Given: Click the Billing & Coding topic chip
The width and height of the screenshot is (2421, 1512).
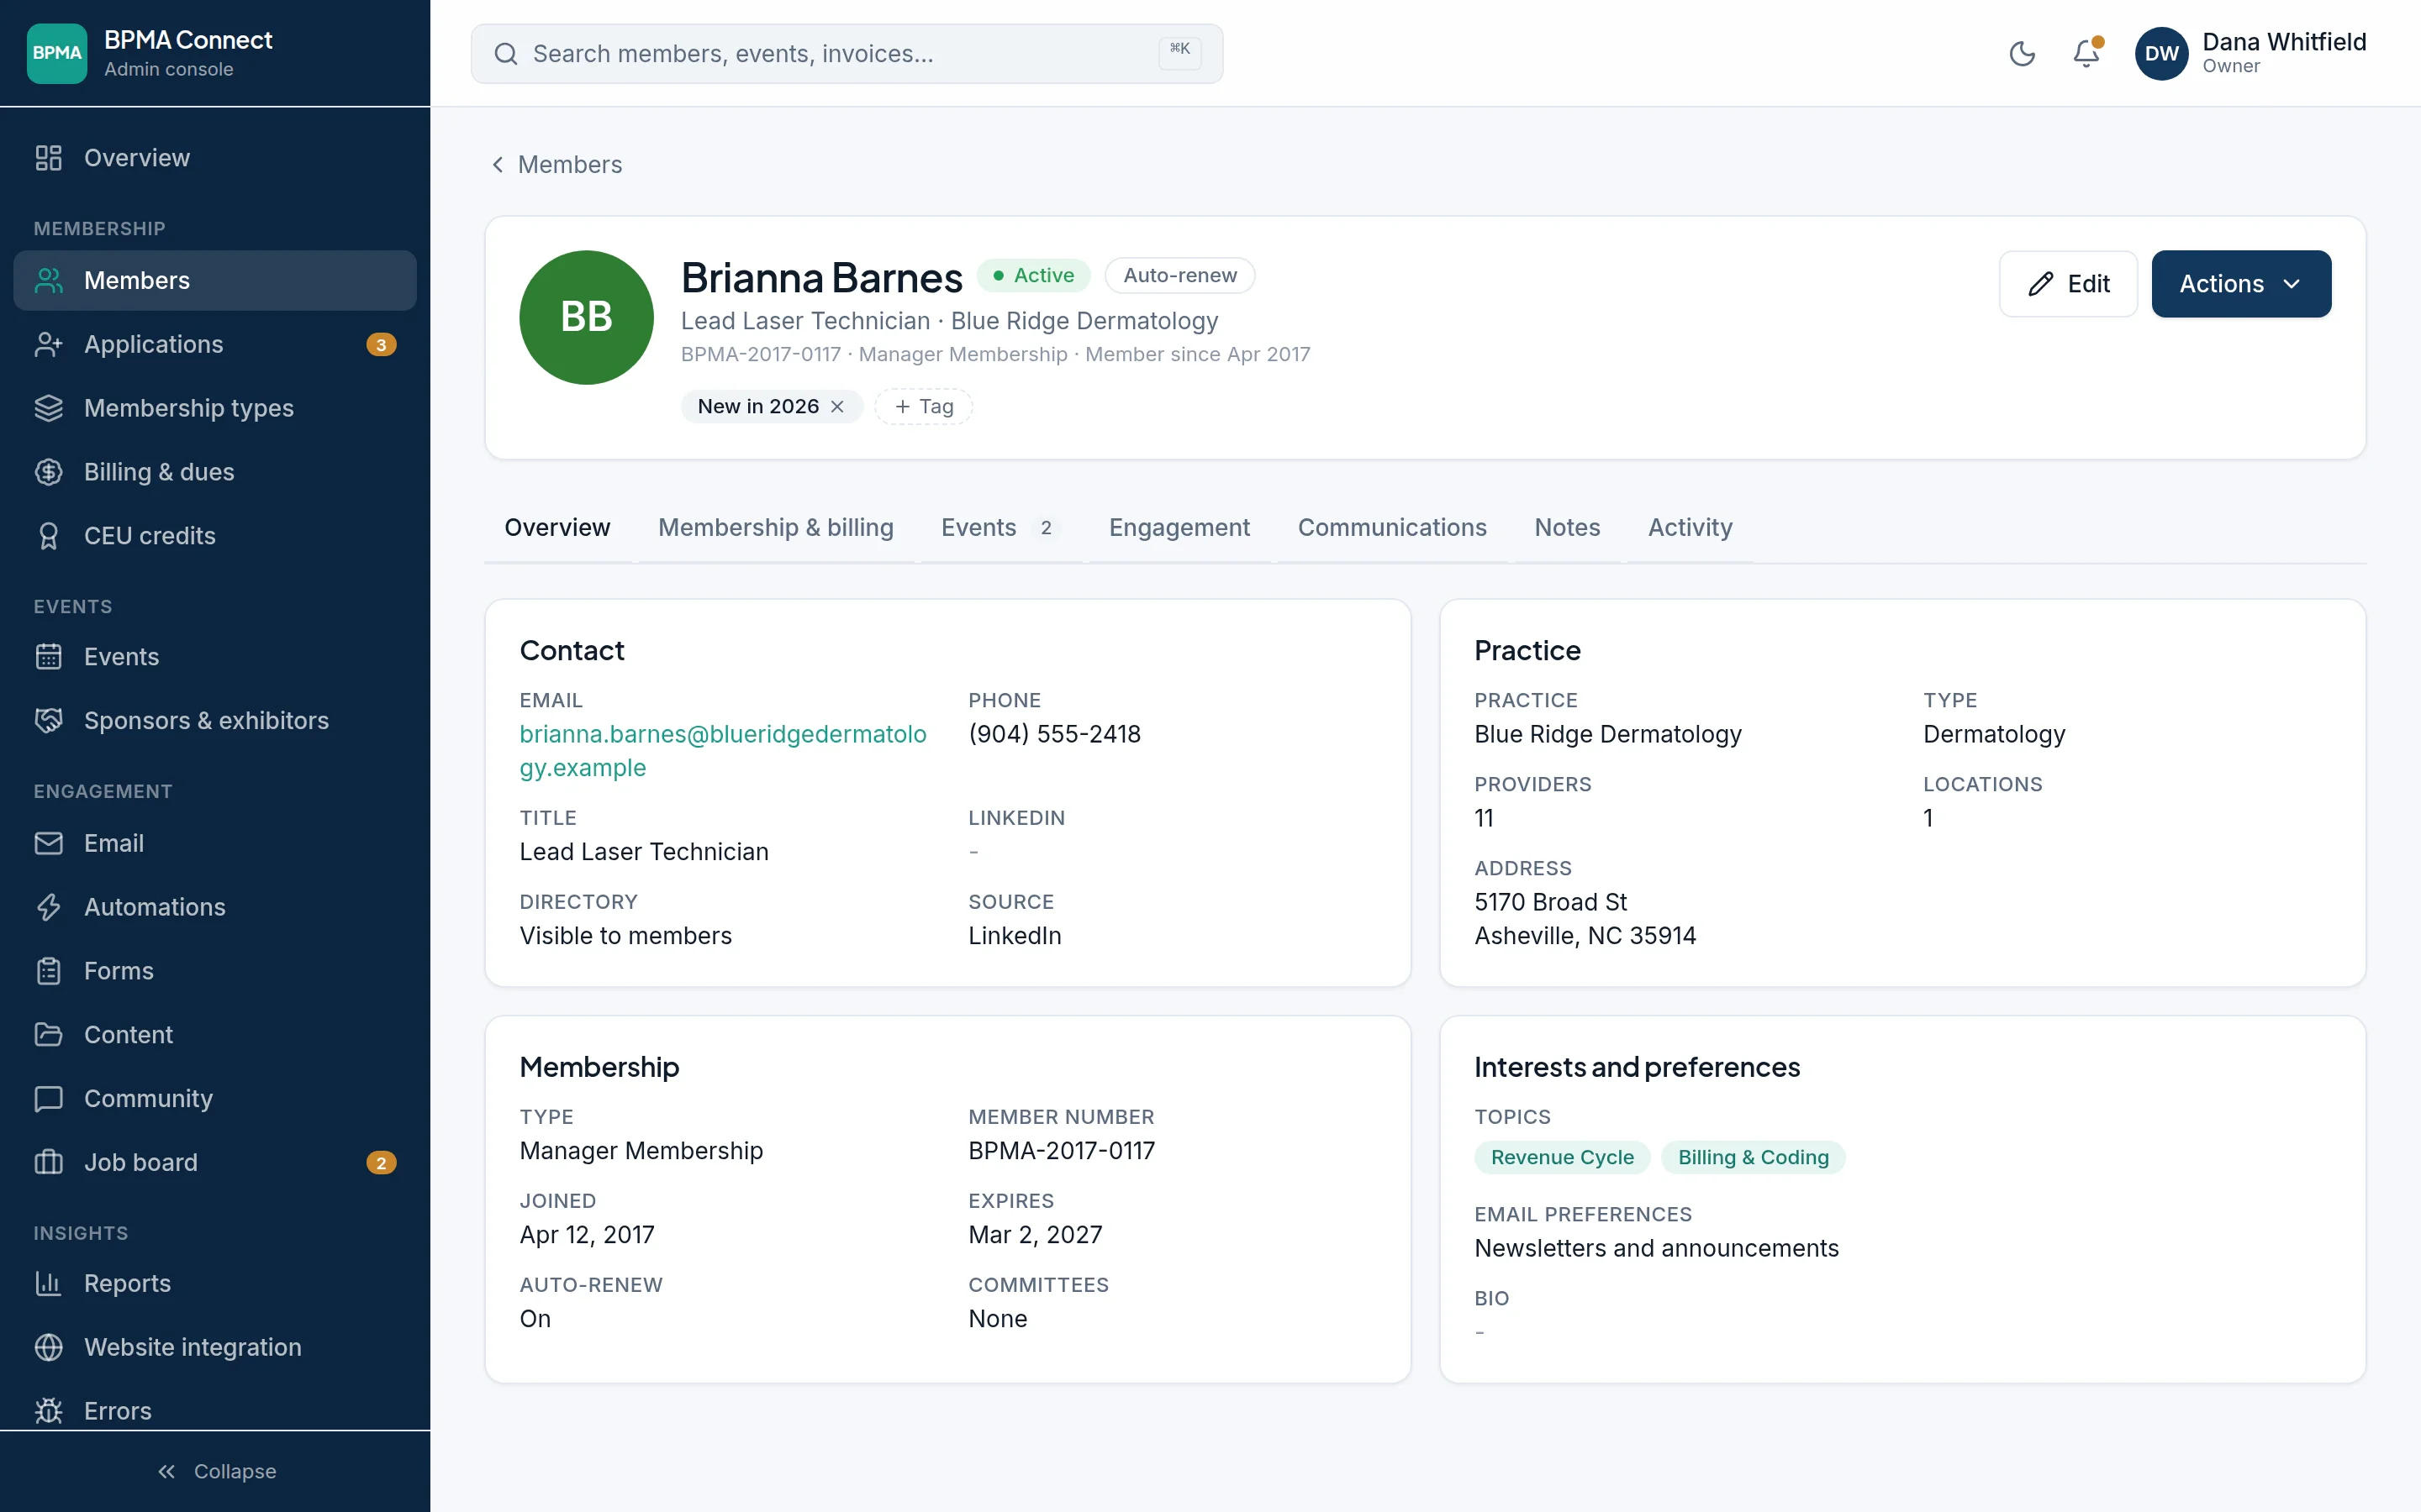Looking at the screenshot, I should click(x=1753, y=1158).
